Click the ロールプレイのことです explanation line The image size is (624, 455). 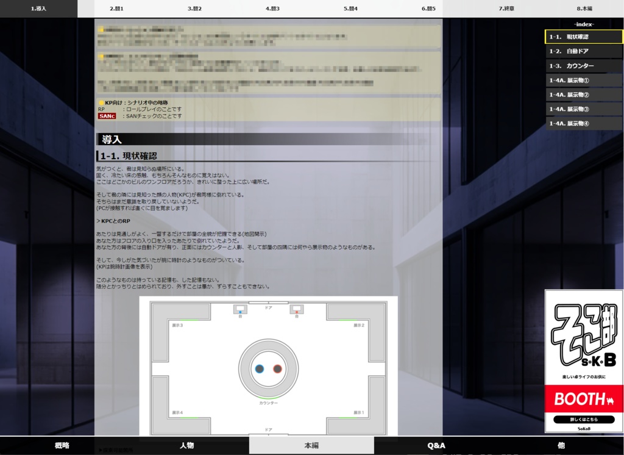click(154, 109)
